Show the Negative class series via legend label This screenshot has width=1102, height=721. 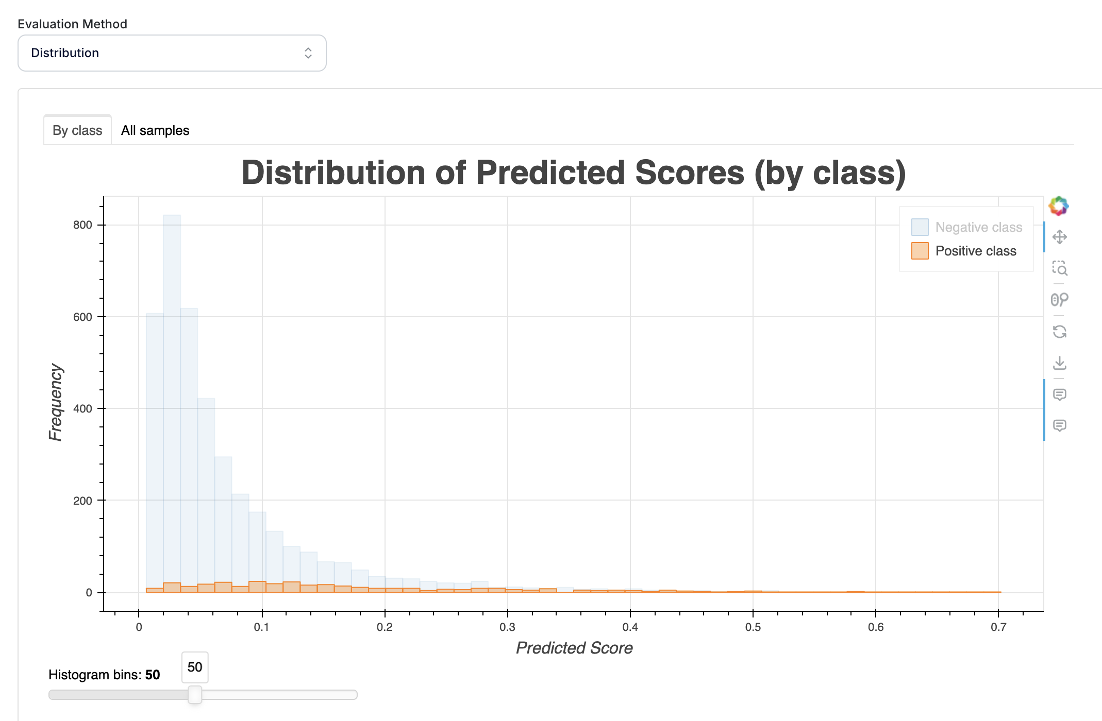(x=978, y=227)
